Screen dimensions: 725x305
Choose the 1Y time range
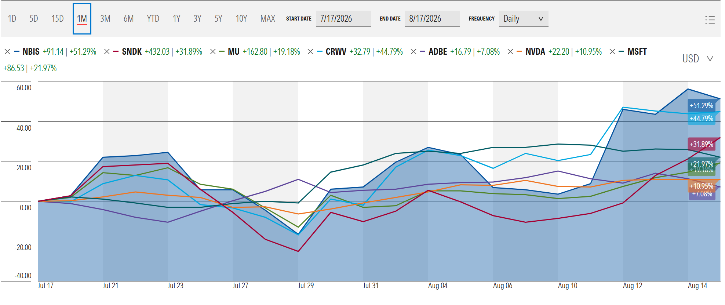176,19
